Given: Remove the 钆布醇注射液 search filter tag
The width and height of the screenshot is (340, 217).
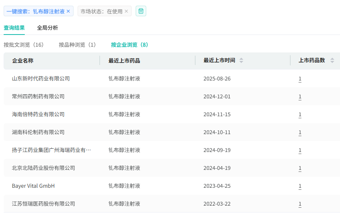Looking at the screenshot, I should click(68, 11).
